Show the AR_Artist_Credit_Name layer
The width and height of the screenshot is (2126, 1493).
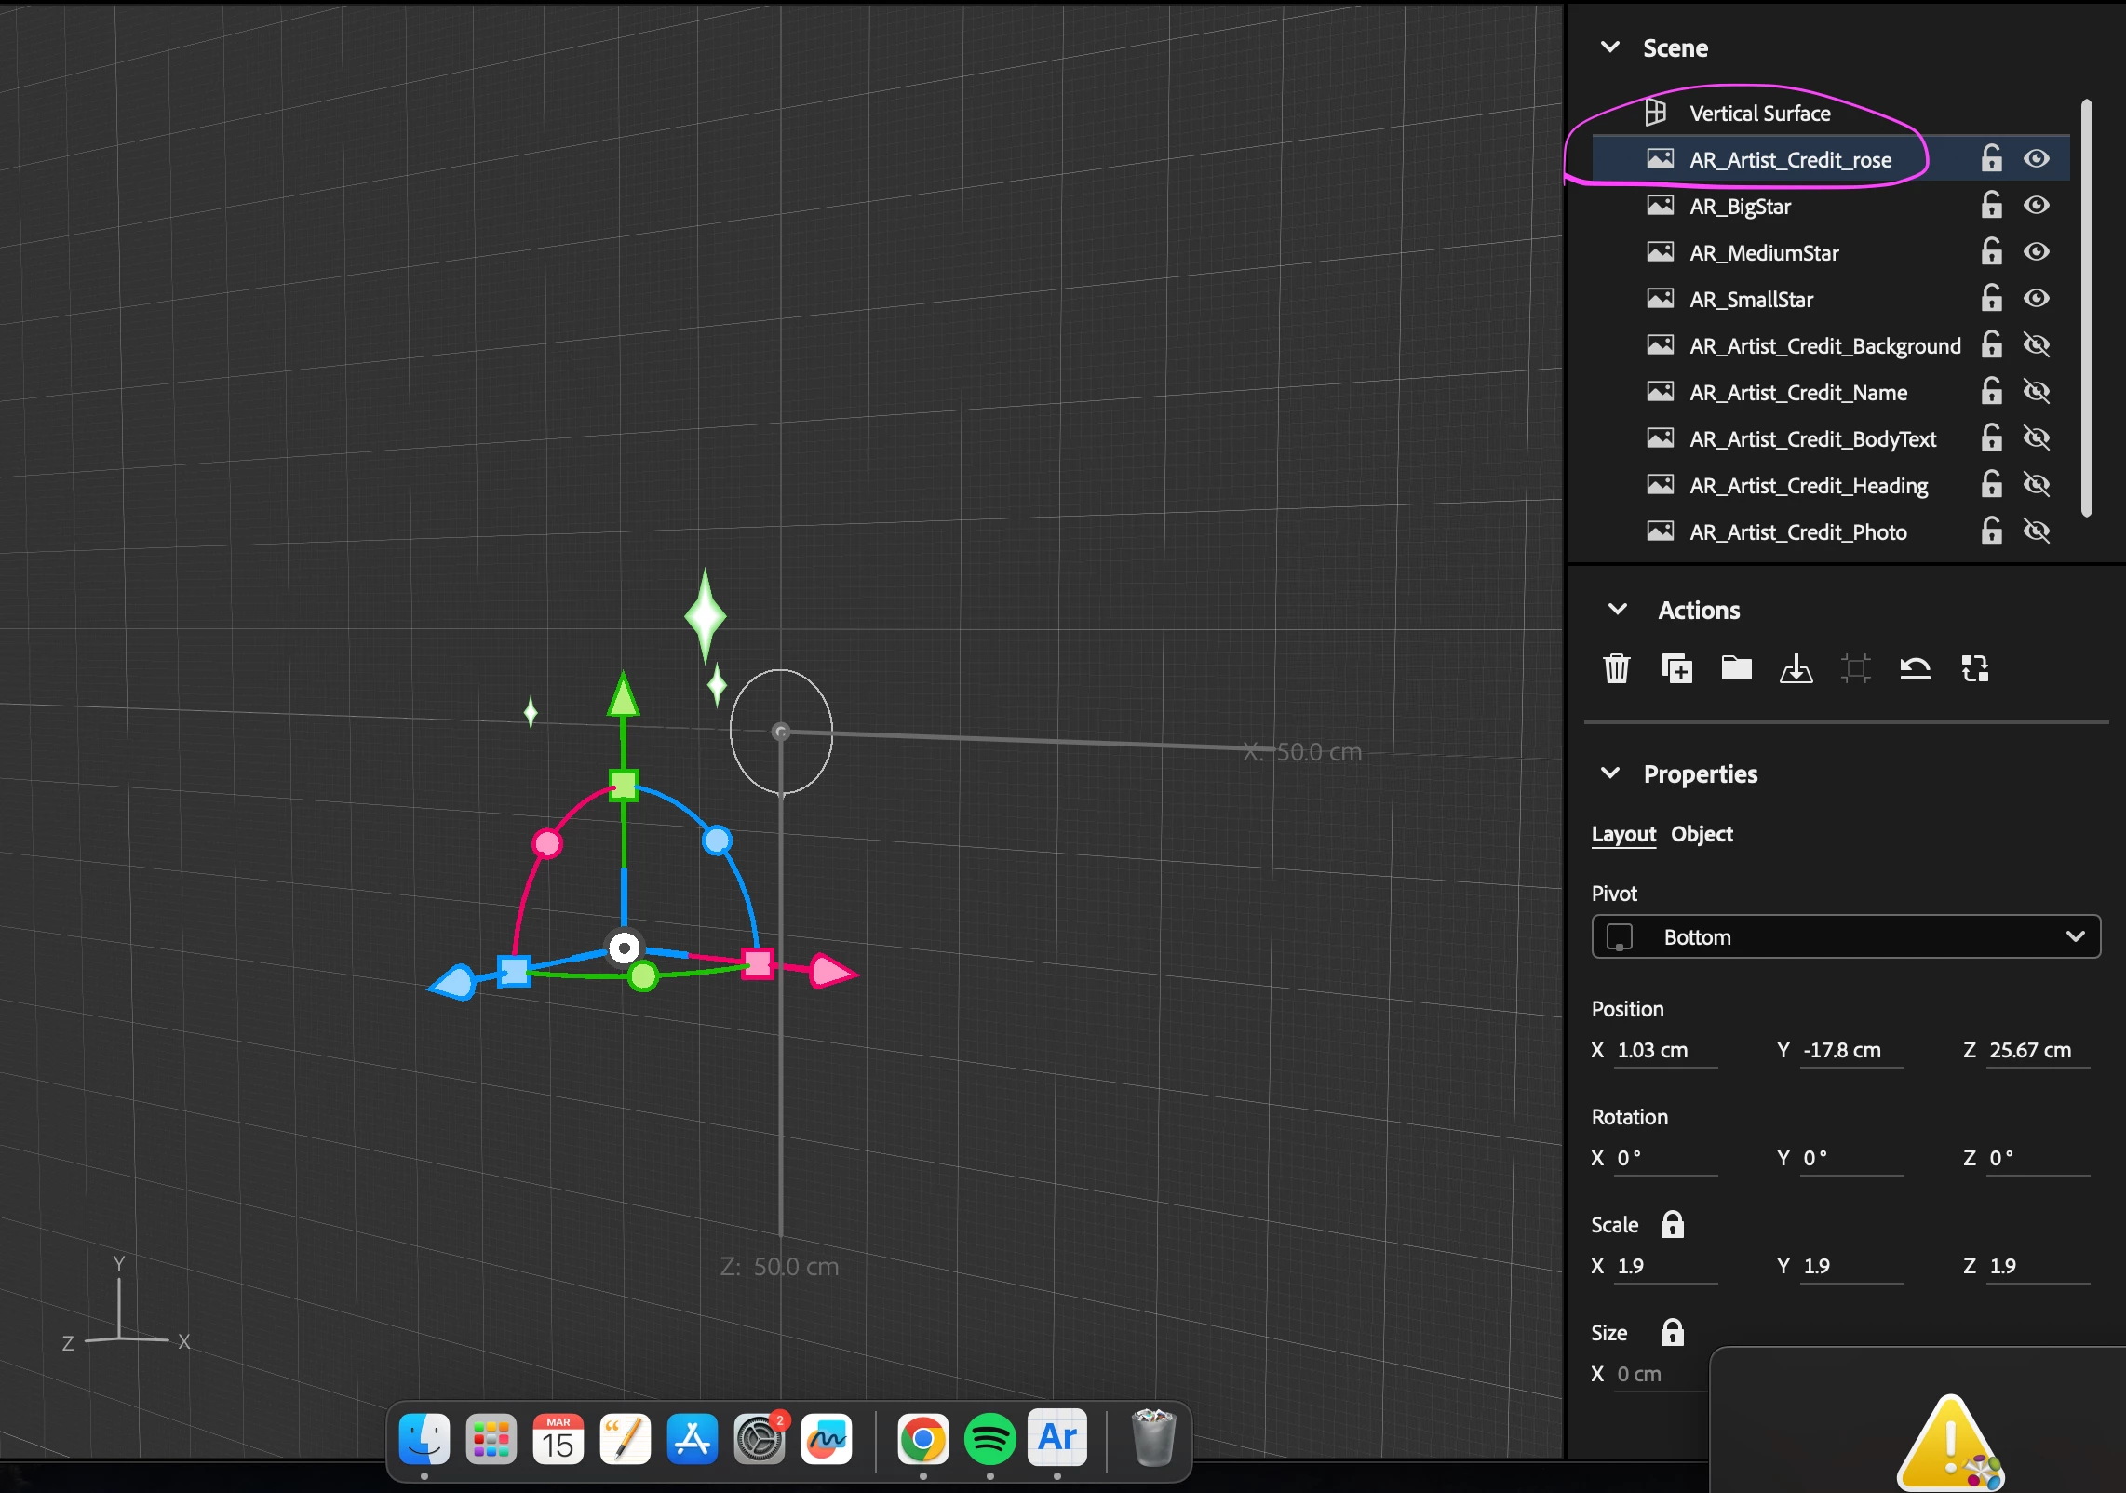[x=2037, y=392]
